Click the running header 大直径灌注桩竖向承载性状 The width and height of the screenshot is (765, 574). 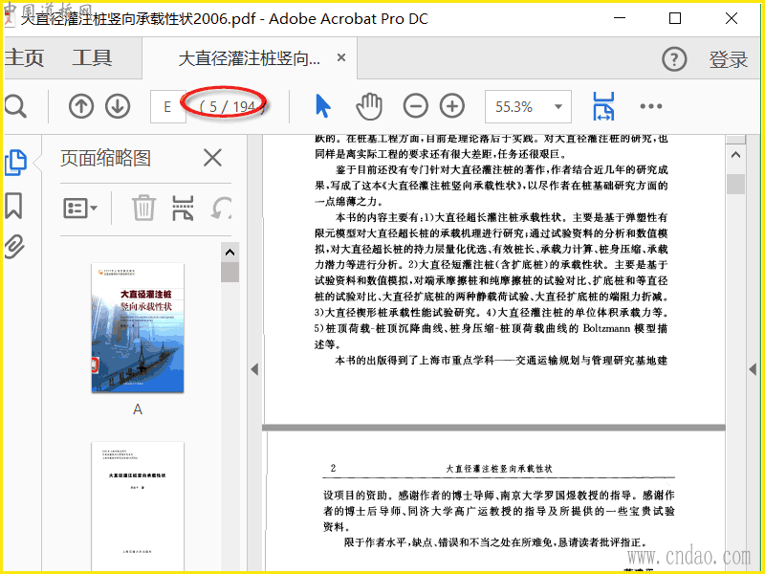point(499,469)
